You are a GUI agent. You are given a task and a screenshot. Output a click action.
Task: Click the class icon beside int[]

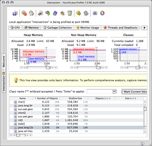coord(15,120)
